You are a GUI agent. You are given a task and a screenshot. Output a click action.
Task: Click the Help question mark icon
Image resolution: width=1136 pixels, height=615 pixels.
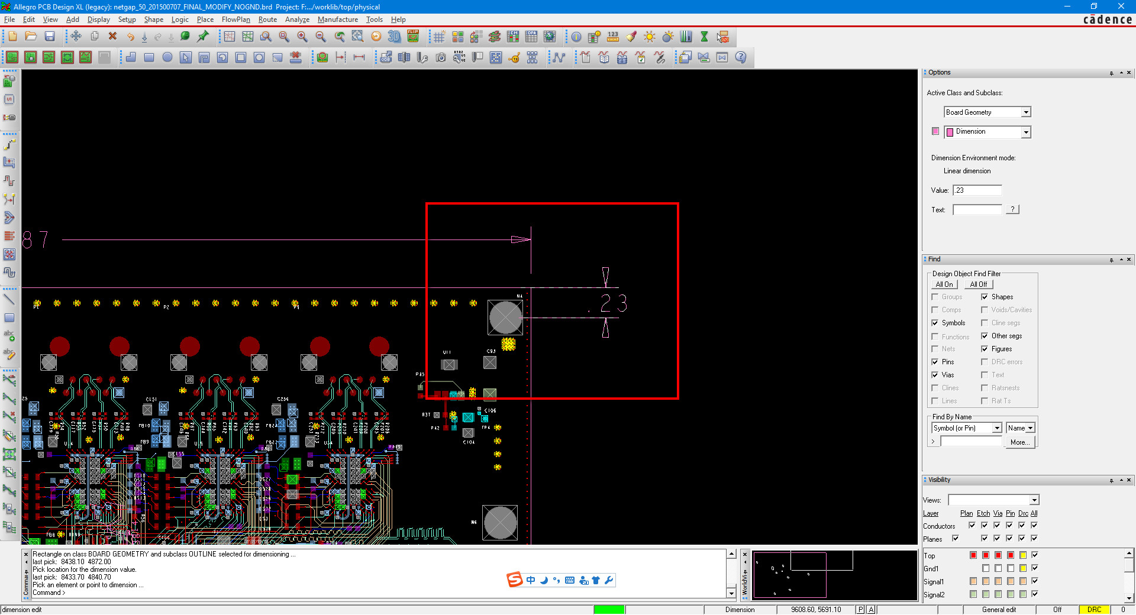(741, 57)
